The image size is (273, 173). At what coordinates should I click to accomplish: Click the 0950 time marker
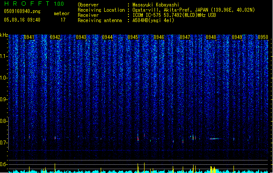click(x=263, y=37)
